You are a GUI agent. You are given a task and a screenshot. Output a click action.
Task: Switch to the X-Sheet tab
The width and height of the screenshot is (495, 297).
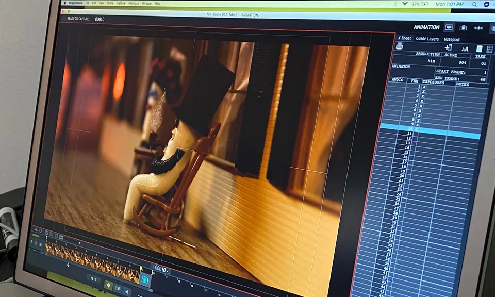(404, 38)
